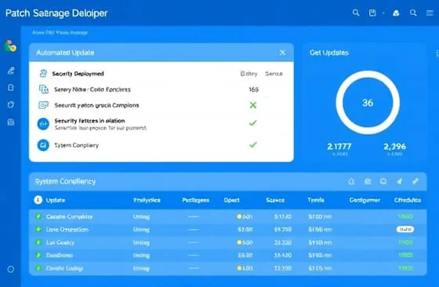Click the 168 value in Automated Update

[x=254, y=89]
